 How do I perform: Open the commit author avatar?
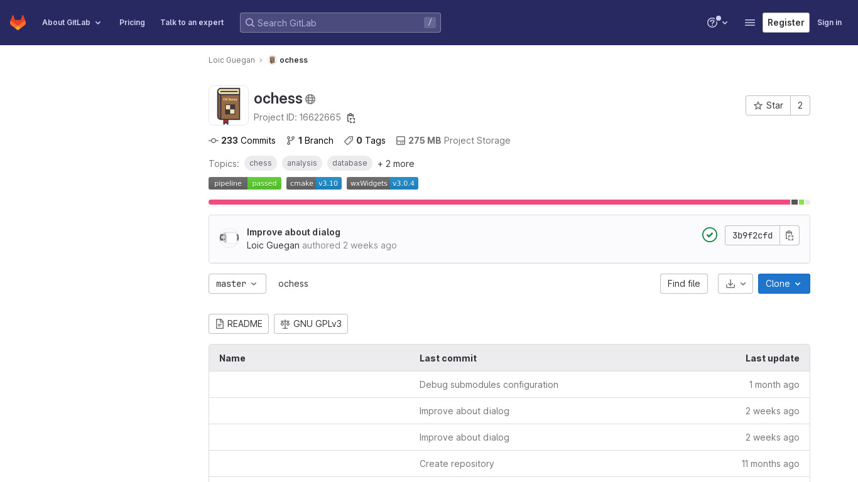[x=229, y=238]
